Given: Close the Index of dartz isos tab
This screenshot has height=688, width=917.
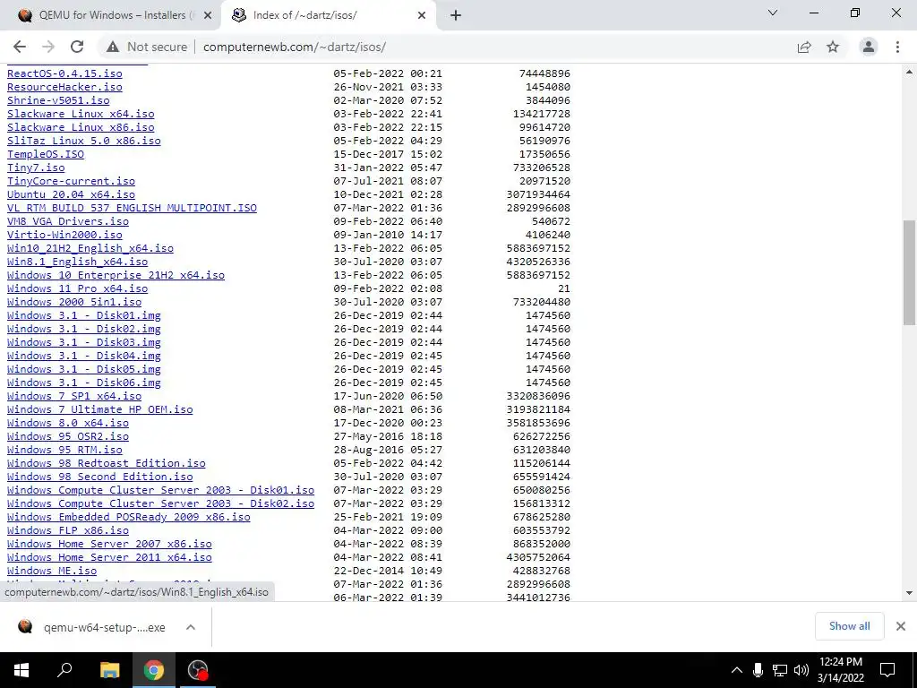Looking at the screenshot, I should 422,15.
